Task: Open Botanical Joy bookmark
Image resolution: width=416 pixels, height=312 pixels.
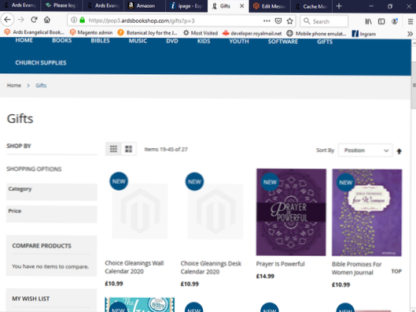Action: coord(148,32)
